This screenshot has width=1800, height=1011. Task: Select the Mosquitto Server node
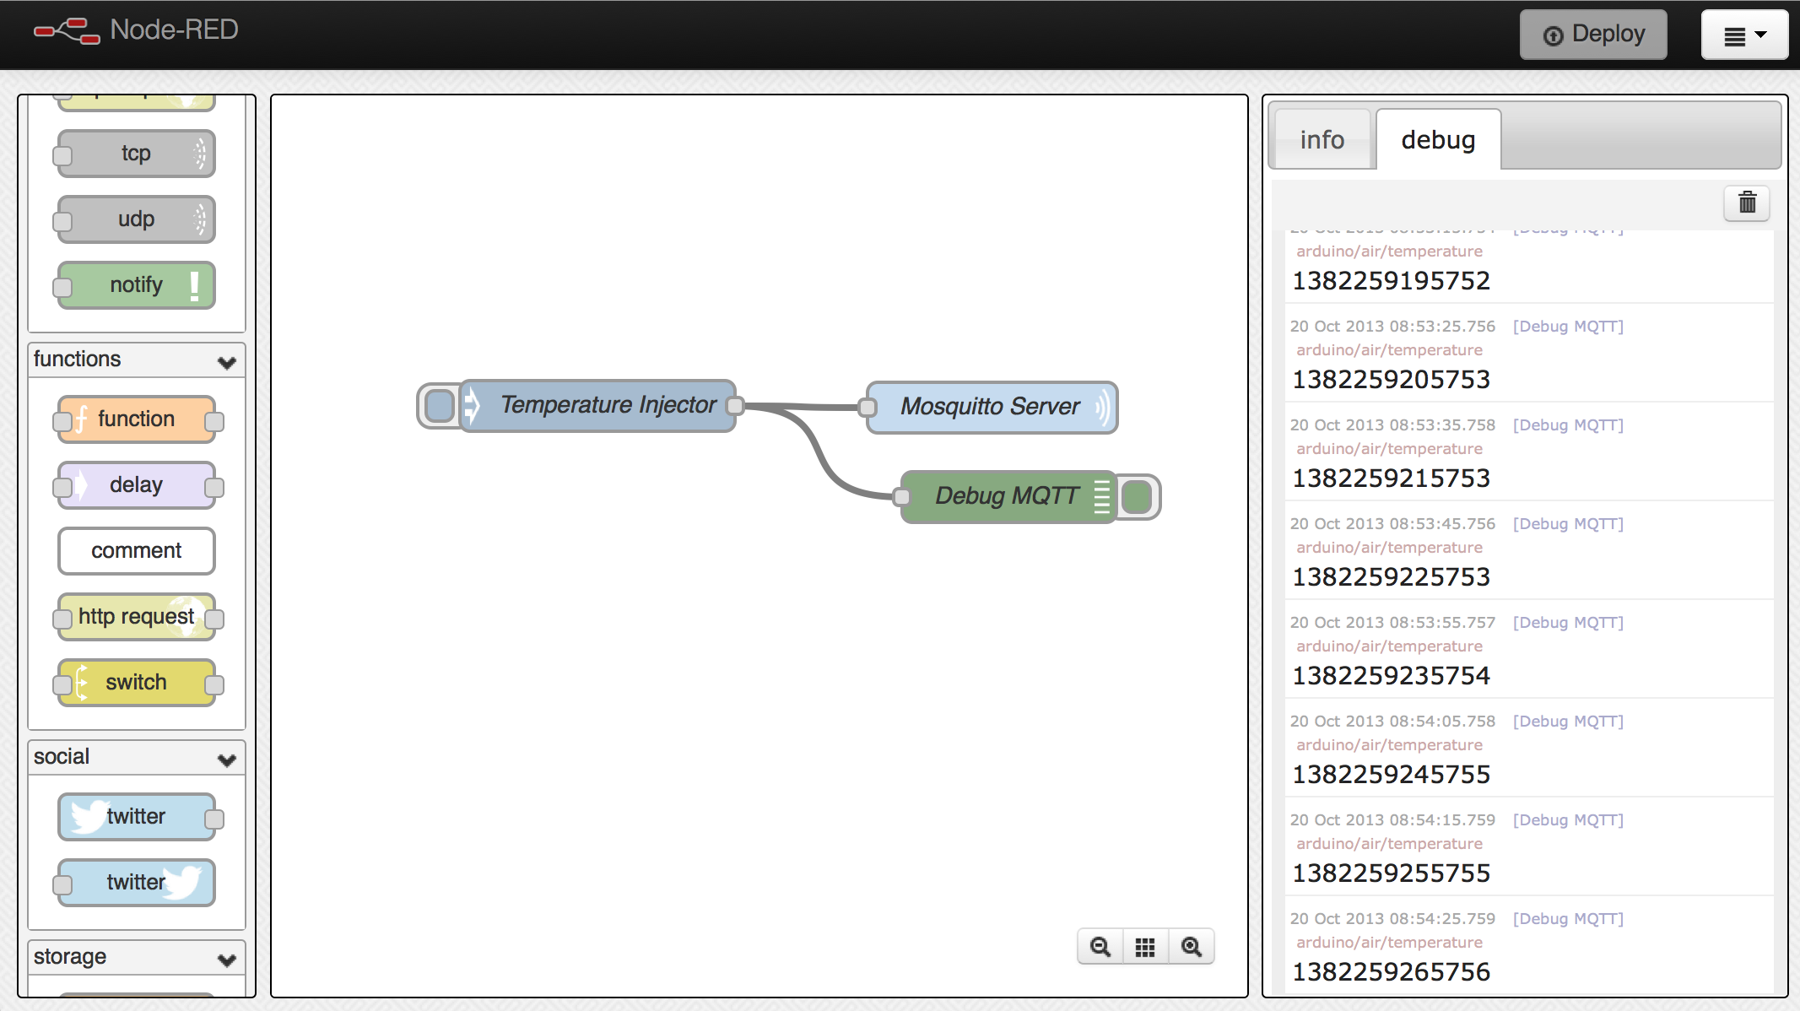tap(992, 408)
